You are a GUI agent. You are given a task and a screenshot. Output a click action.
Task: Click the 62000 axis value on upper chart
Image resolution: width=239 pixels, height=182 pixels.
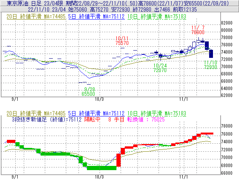coord(227,95)
